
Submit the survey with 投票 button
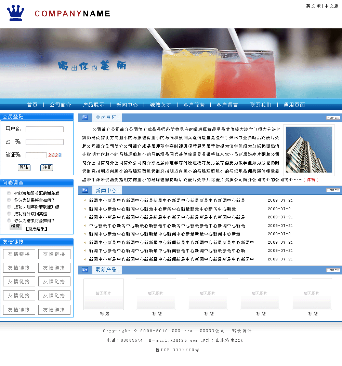(x=15, y=227)
